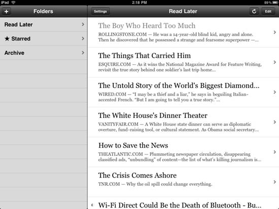Open article The Things That Carried Him
The image size is (279, 209).
pos(183,62)
